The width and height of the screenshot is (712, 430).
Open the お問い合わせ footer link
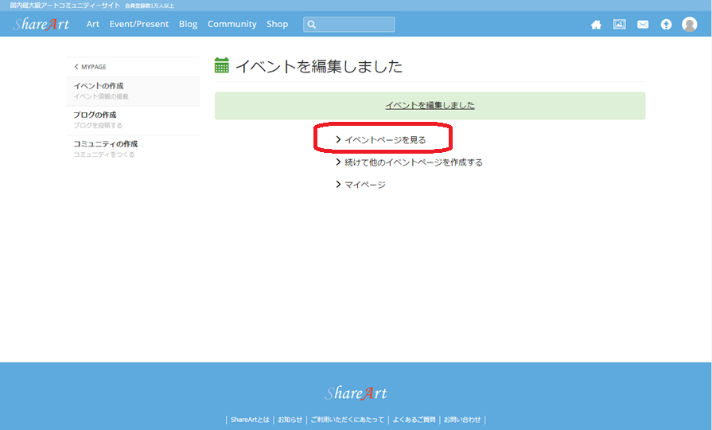pyautogui.click(x=462, y=420)
